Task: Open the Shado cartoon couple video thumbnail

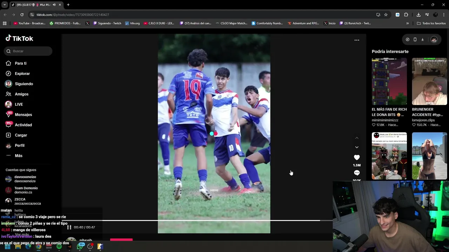Action: click(x=389, y=156)
